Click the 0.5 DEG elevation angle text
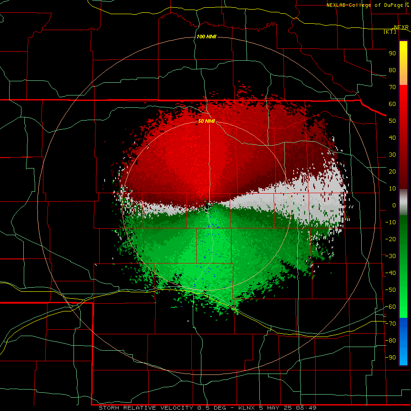The height and width of the screenshot is (411, 411). [214, 408]
